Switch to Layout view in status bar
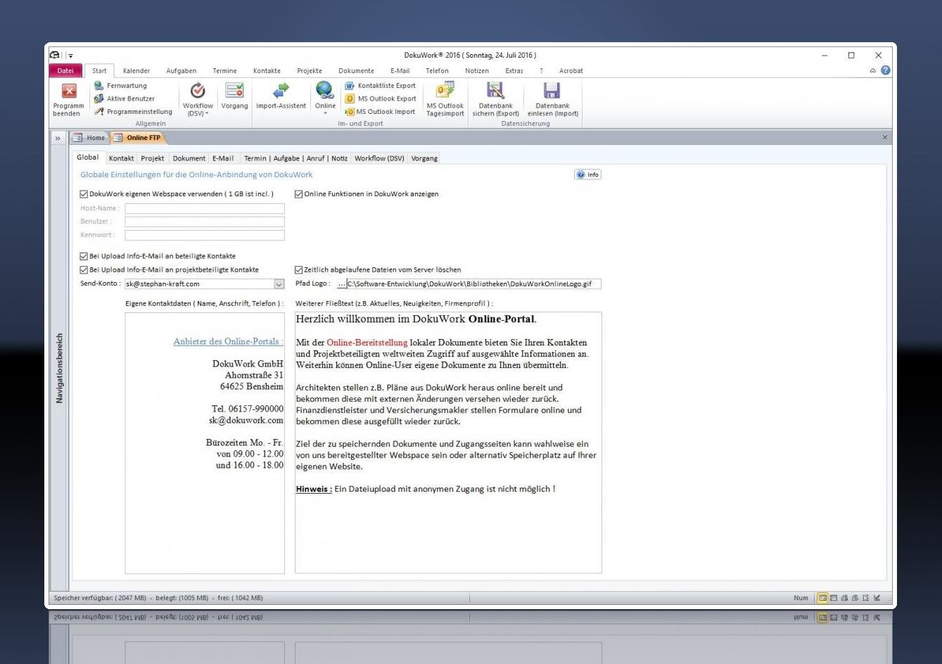This screenshot has height=664, width=942. [865, 598]
